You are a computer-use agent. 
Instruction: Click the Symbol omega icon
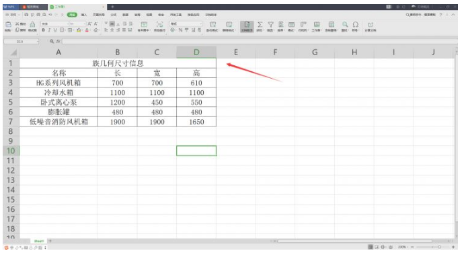coord(356,25)
